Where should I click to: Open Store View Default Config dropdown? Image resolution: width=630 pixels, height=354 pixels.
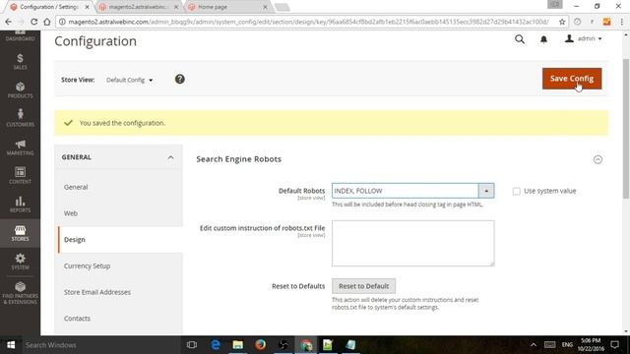pos(129,80)
